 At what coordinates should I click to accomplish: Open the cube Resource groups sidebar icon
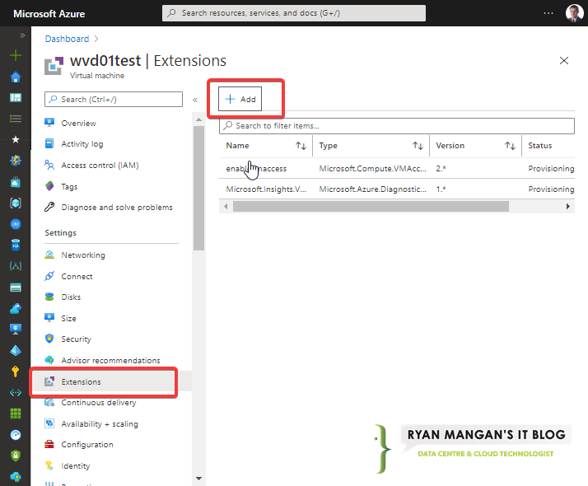pos(16,203)
